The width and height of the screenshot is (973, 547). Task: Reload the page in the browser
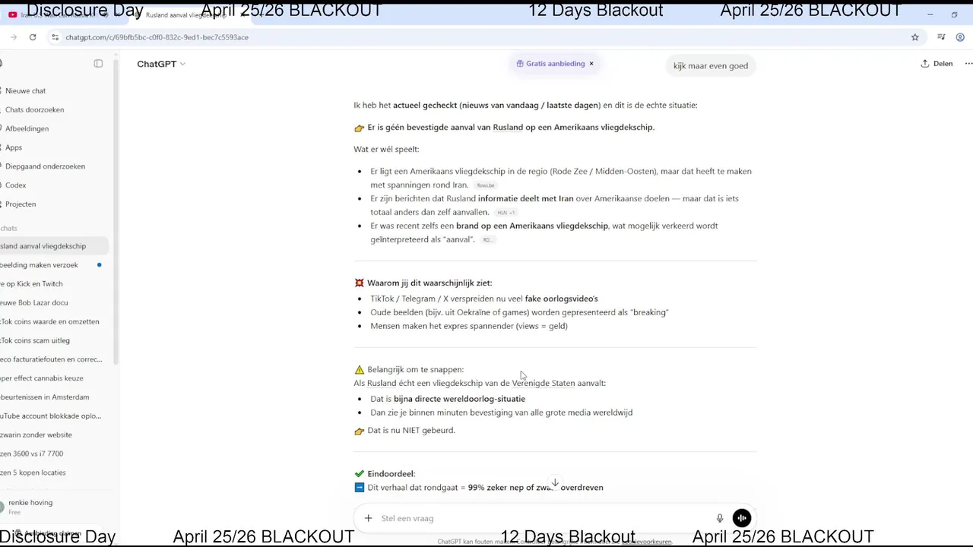(x=33, y=37)
